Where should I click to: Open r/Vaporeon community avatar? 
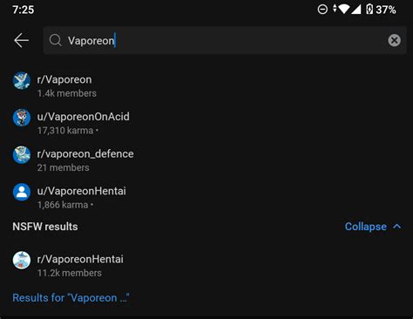(x=22, y=80)
